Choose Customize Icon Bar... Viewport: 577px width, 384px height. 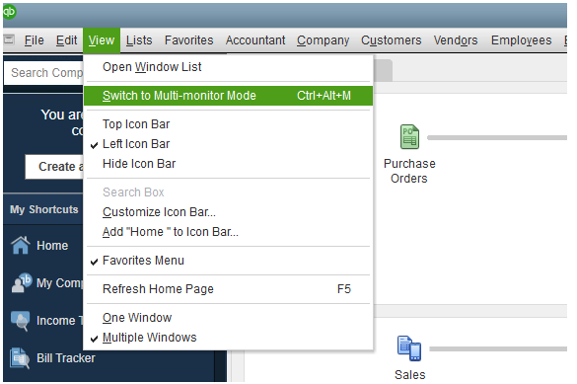(x=228, y=212)
